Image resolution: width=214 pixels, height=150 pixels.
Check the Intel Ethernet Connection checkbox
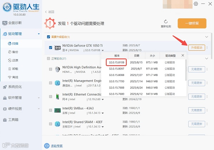coord(51,97)
